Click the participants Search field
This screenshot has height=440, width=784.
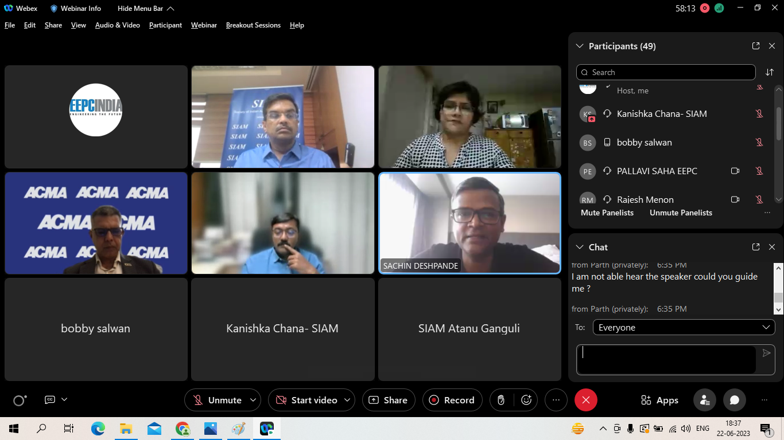[666, 72]
